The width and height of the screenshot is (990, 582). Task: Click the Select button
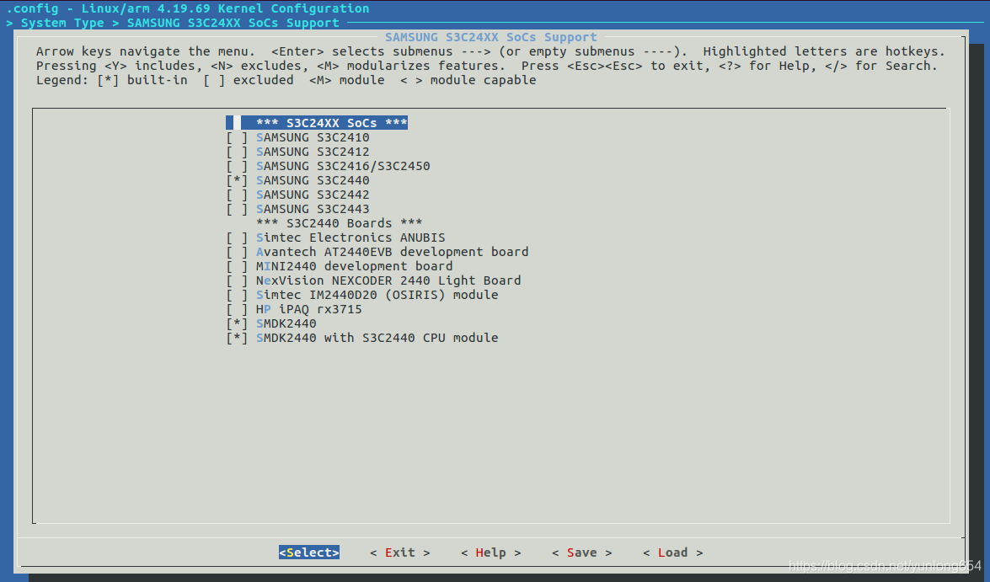pyautogui.click(x=309, y=553)
